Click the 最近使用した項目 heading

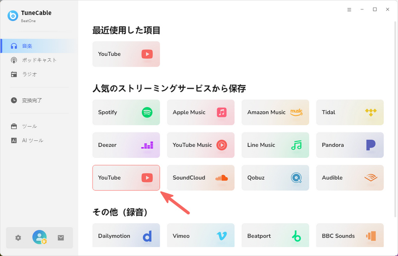pos(126,30)
